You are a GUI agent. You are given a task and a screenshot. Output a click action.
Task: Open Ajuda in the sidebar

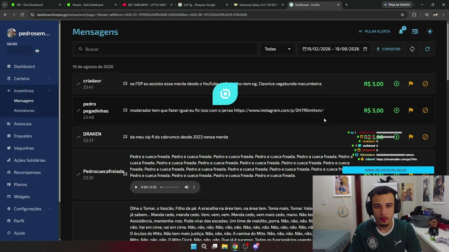coord(19,233)
